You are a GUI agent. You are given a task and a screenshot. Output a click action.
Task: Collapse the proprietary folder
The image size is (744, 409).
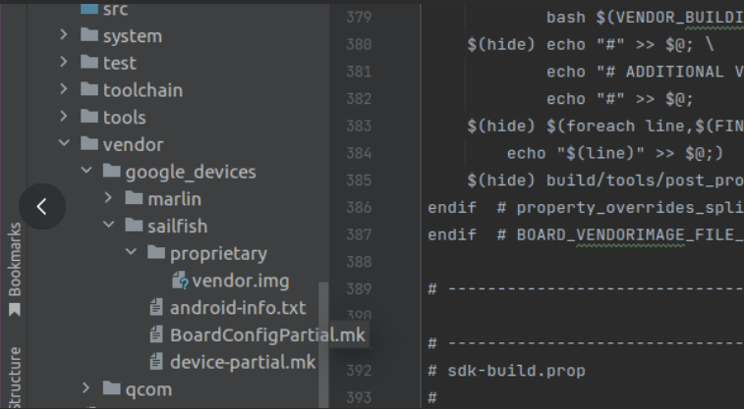pyautogui.click(x=131, y=252)
